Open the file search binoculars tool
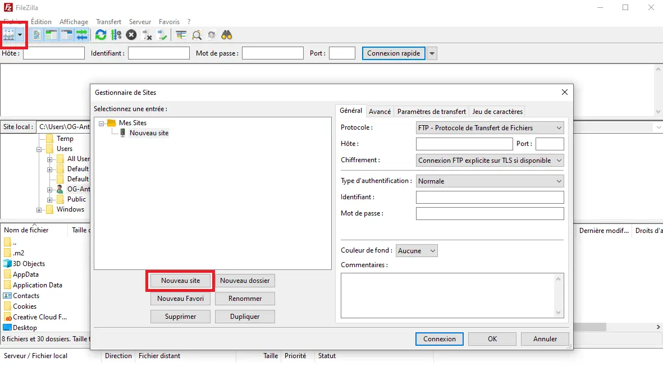663x380 pixels. click(226, 35)
